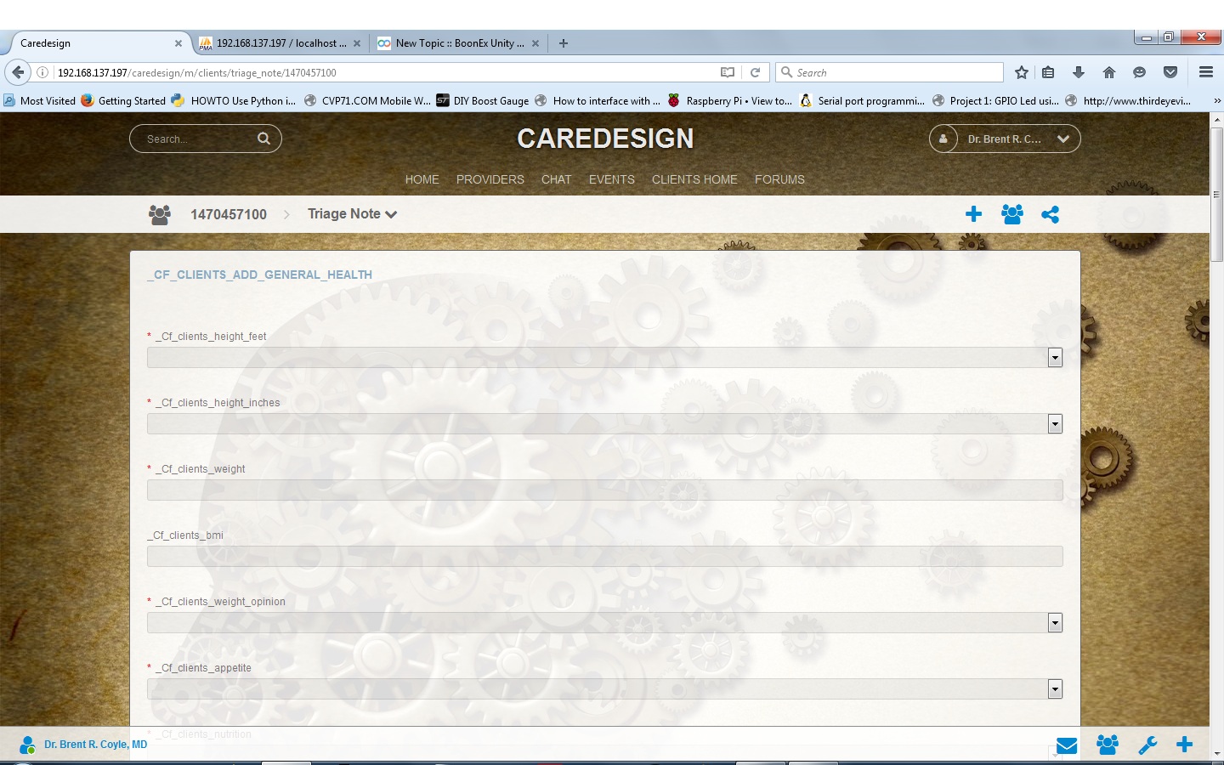Viewport: 1224px width, 765px height.
Task: Expand the Triage Note dropdown
Action: [x=352, y=214]
